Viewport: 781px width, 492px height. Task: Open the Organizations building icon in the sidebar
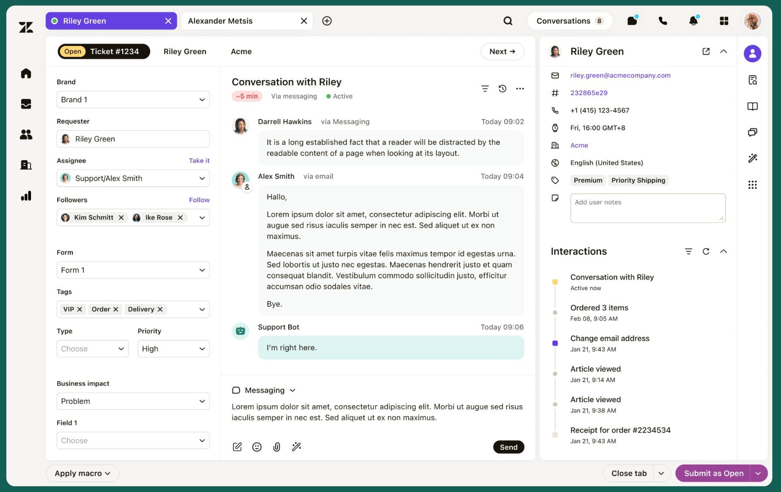[26, 165]
